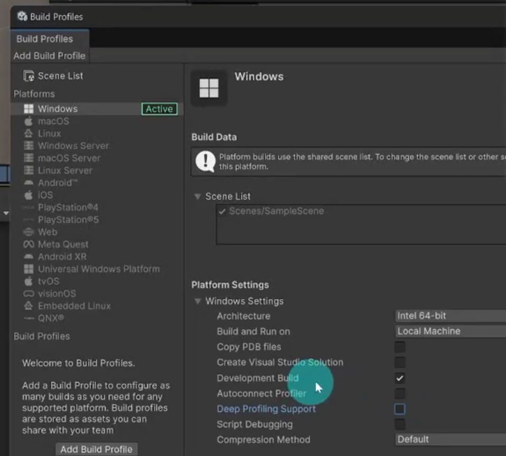
Task: Select the Meta Quest platform icon
Action: click(x=28, y=244)
